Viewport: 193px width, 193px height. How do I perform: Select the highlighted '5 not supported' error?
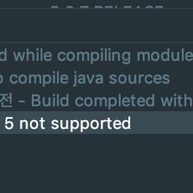pyautogui.click(x=96, y=123)
